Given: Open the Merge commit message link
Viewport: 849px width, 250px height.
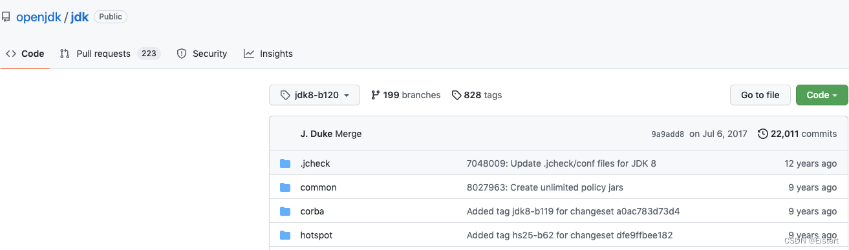Looking at the screenshot, I should pyautogui.click(x=349, y=134).
